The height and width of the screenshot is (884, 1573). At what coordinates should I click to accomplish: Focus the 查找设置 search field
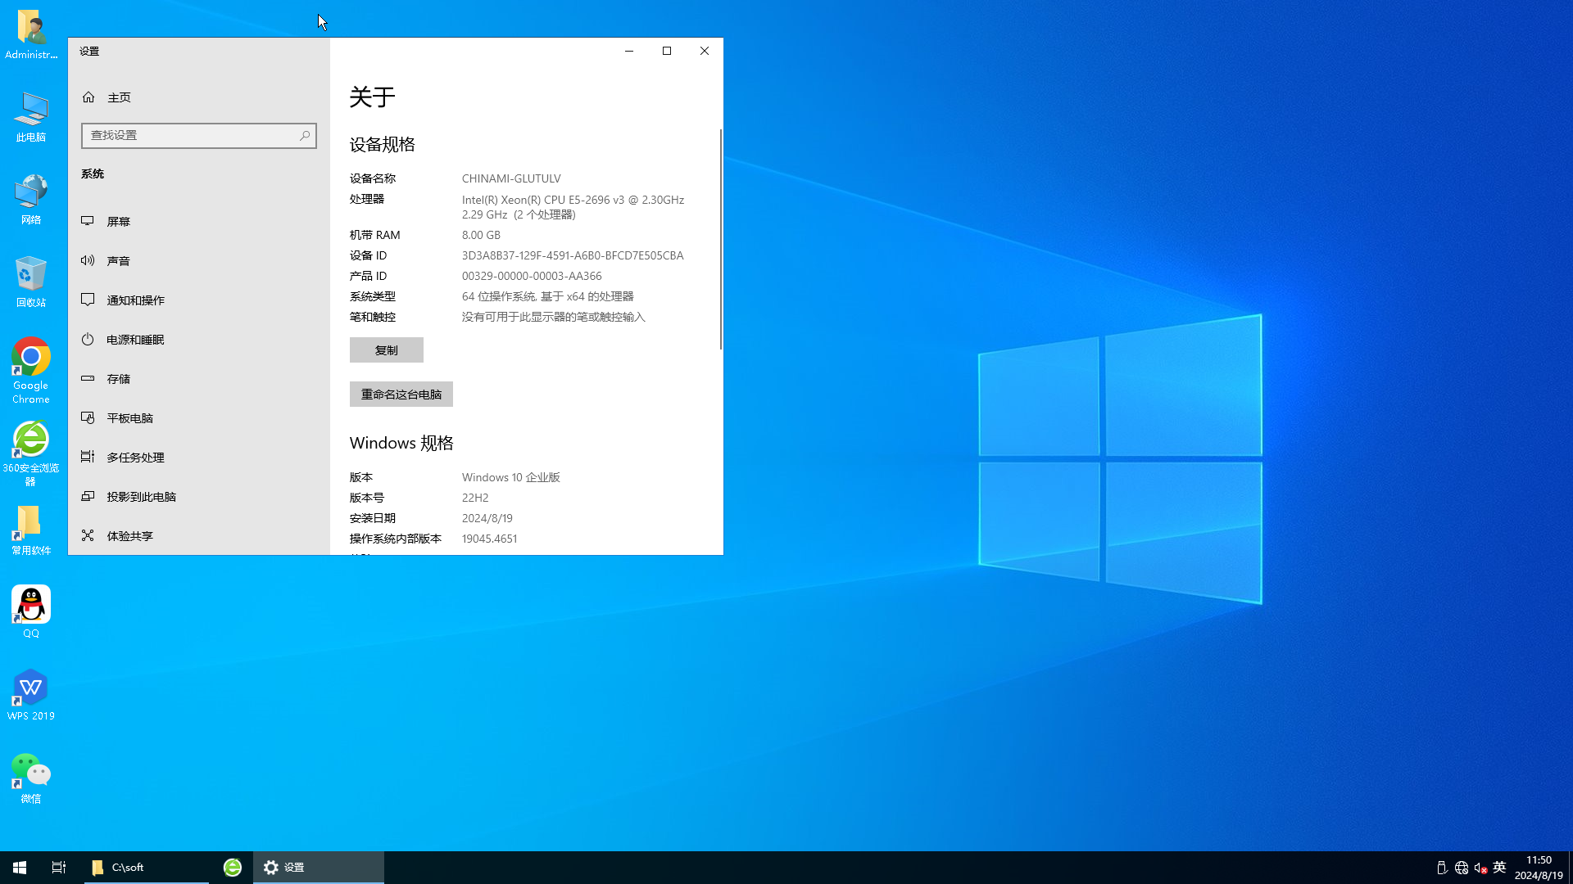(x=199, y=136)
